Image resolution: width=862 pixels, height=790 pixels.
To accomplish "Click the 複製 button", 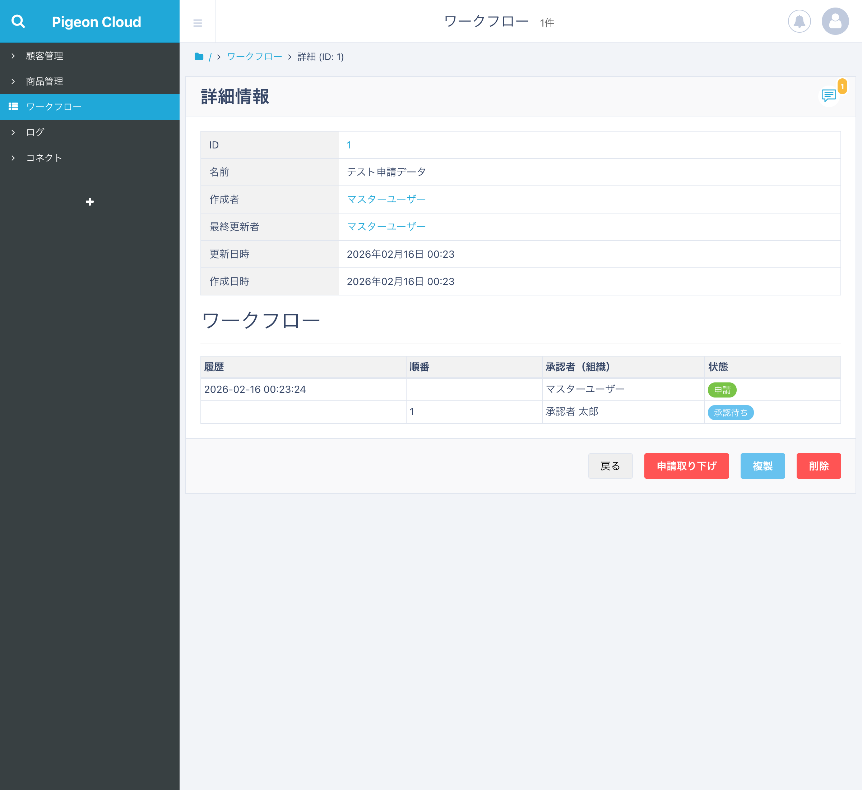I will coord(763,465).
